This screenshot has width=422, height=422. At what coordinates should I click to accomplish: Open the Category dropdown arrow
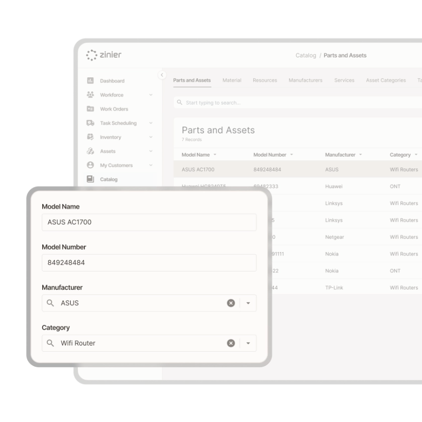point(248,343)
